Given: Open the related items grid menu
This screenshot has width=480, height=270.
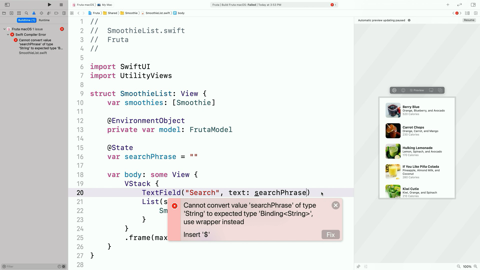Looking at the screenshot, I should (72, 13).
